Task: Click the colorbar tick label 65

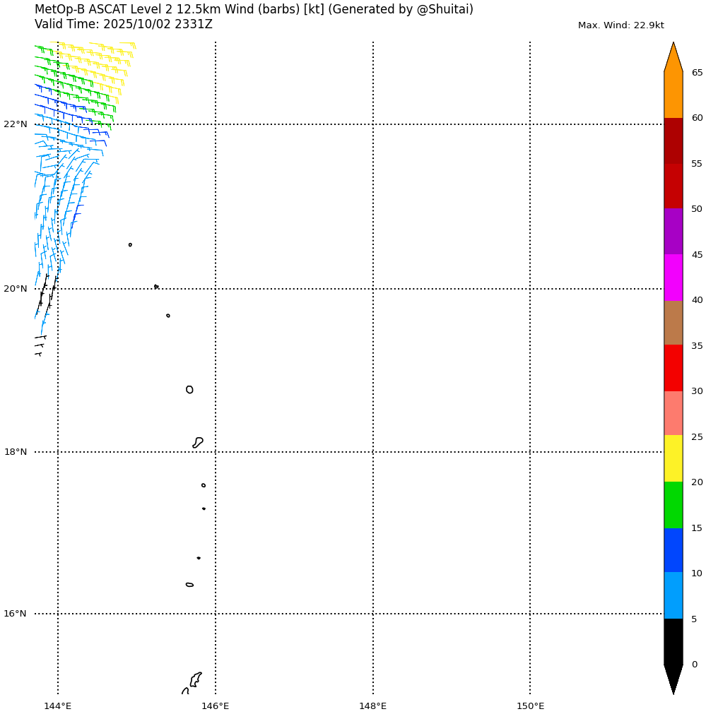Action: (697, 73)
